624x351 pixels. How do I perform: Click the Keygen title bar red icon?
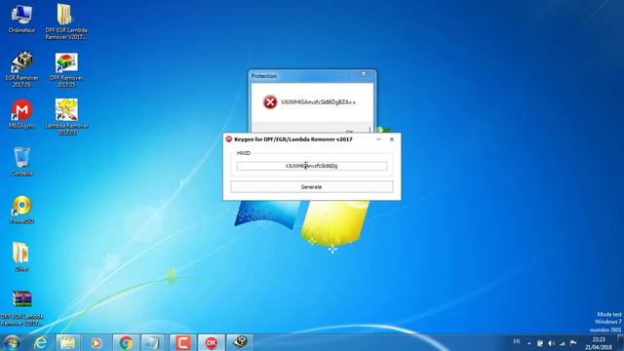[x=229, y=138]
